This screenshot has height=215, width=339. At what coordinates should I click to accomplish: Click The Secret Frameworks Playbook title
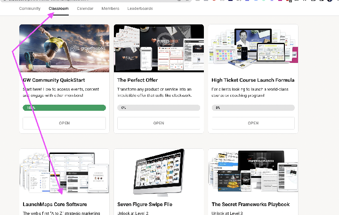coord(250,204)
